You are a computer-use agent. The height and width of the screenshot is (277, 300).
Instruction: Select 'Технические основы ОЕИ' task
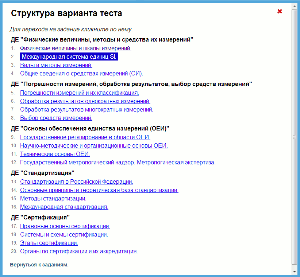click(55, 154)
